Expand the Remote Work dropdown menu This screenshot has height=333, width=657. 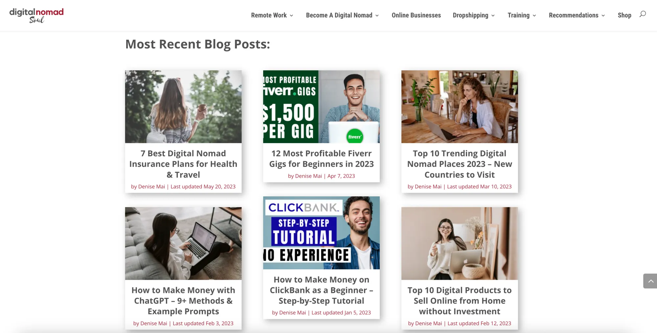(272, 15)
